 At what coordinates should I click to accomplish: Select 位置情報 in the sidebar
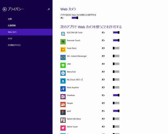(12, 25)
